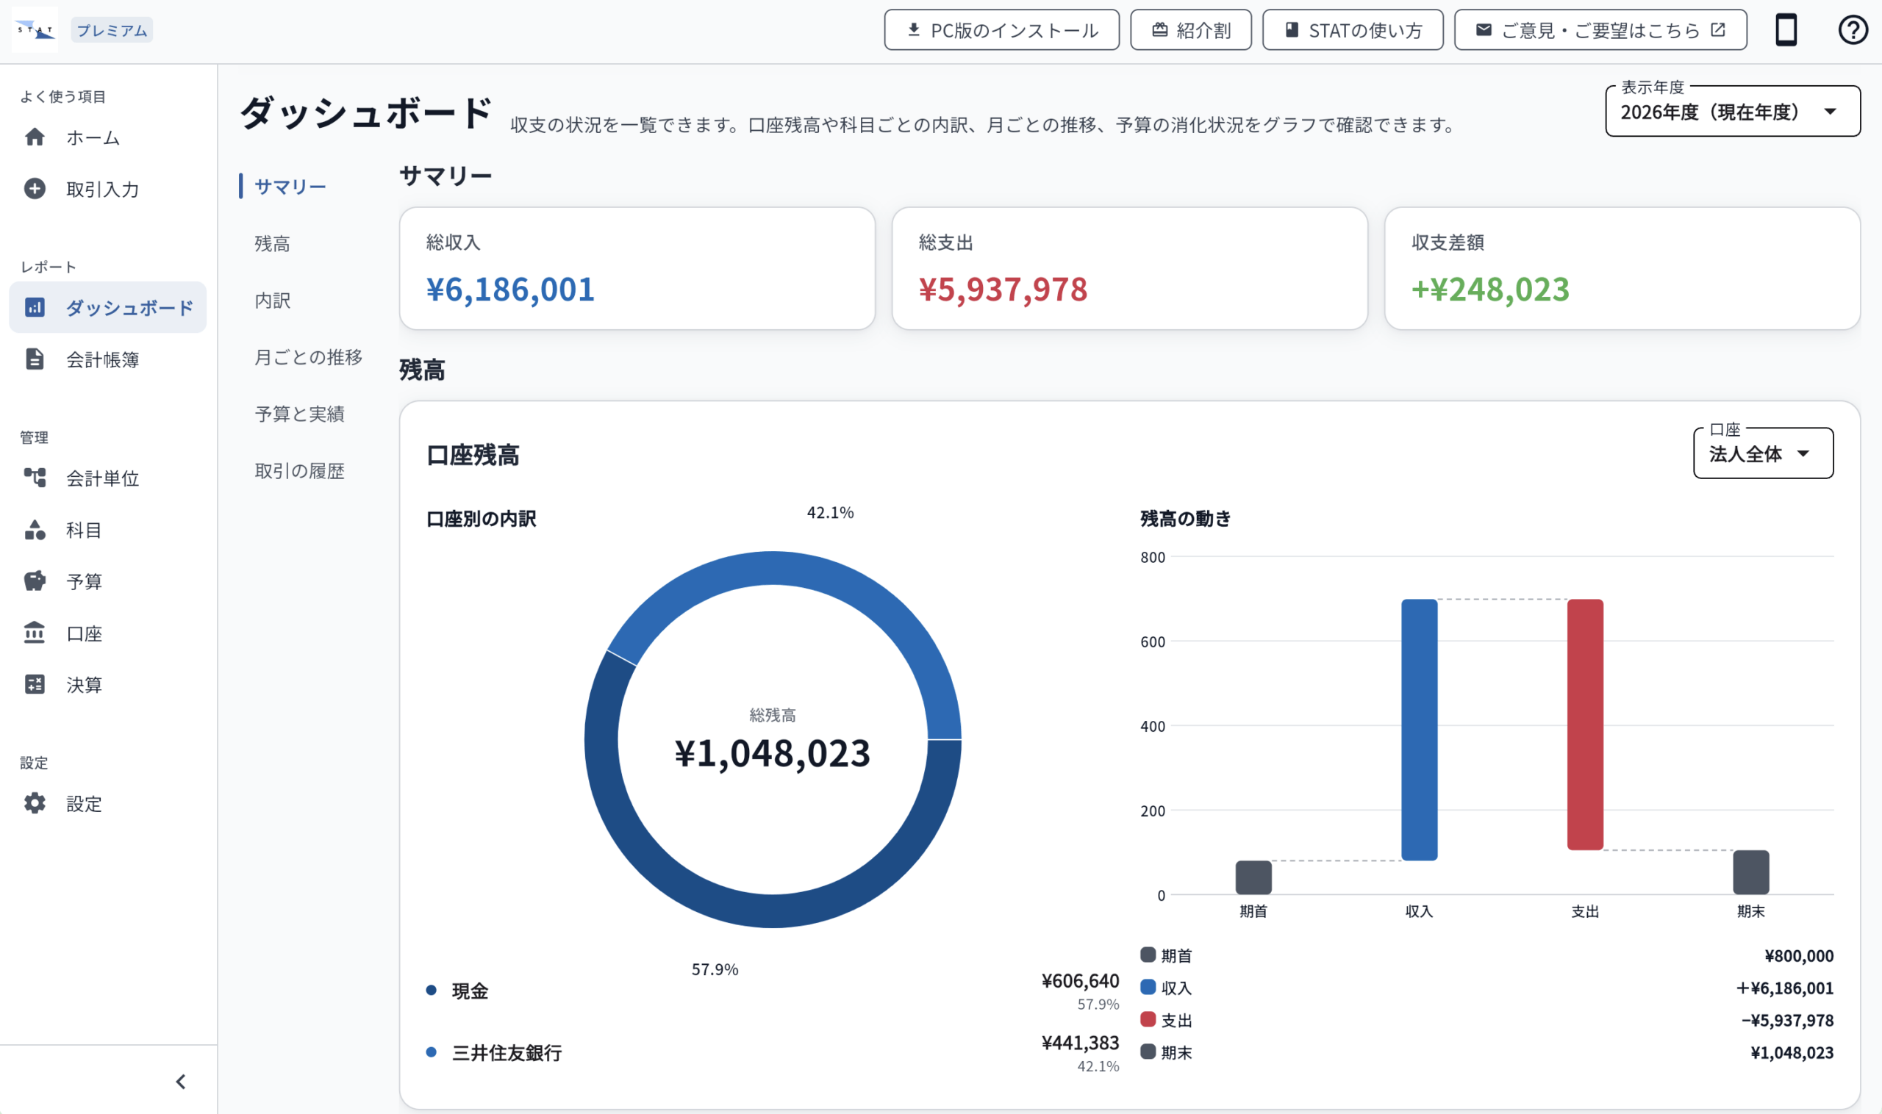Open 科目 in the sidebar

[x=107, y=529]
